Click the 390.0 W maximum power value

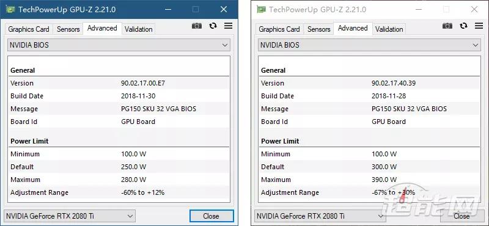(384, 180)
